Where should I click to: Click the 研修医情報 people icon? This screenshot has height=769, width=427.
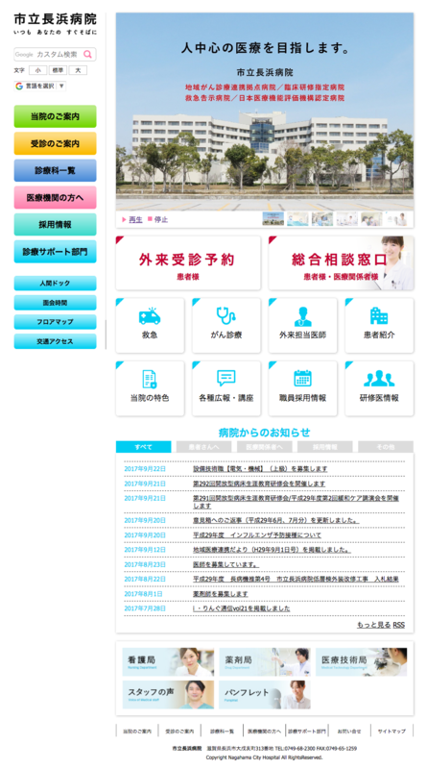[379, 378]
